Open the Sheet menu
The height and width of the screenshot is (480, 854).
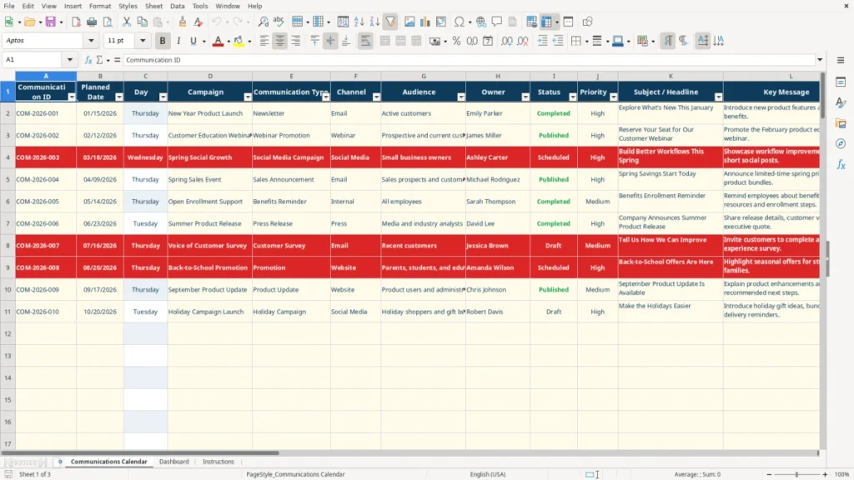(153, 6)
